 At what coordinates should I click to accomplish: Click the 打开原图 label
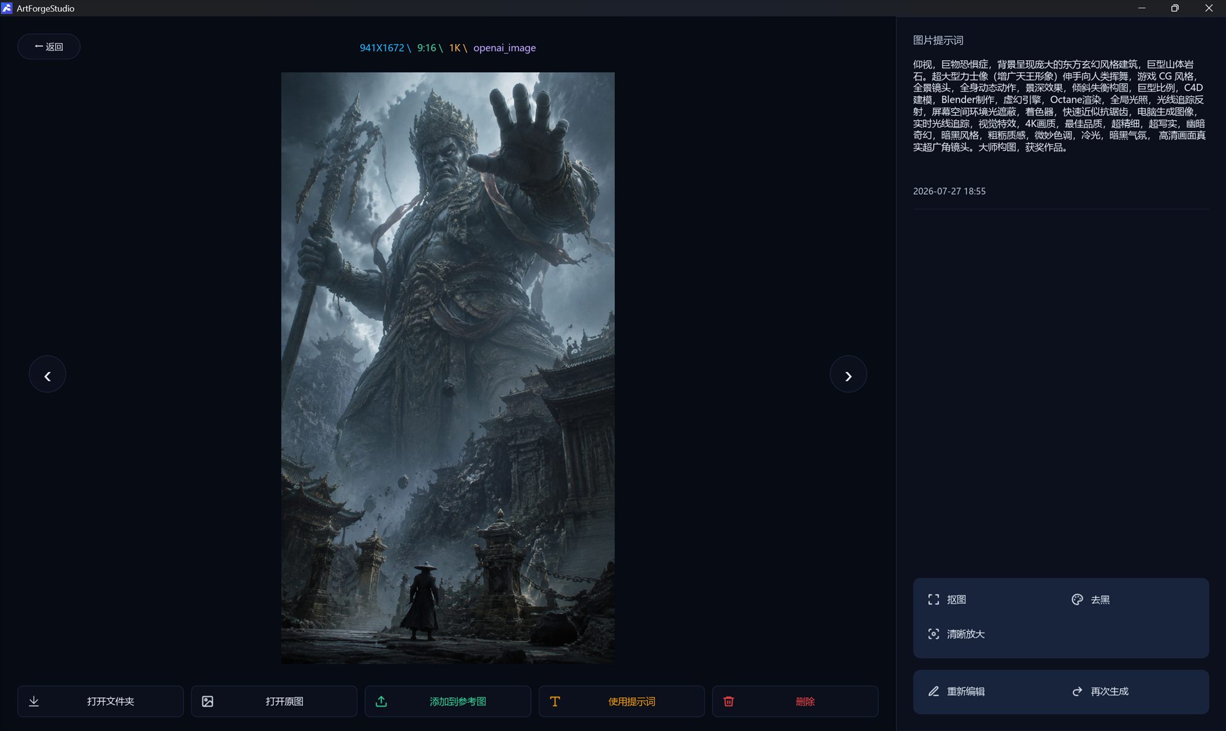284,702
